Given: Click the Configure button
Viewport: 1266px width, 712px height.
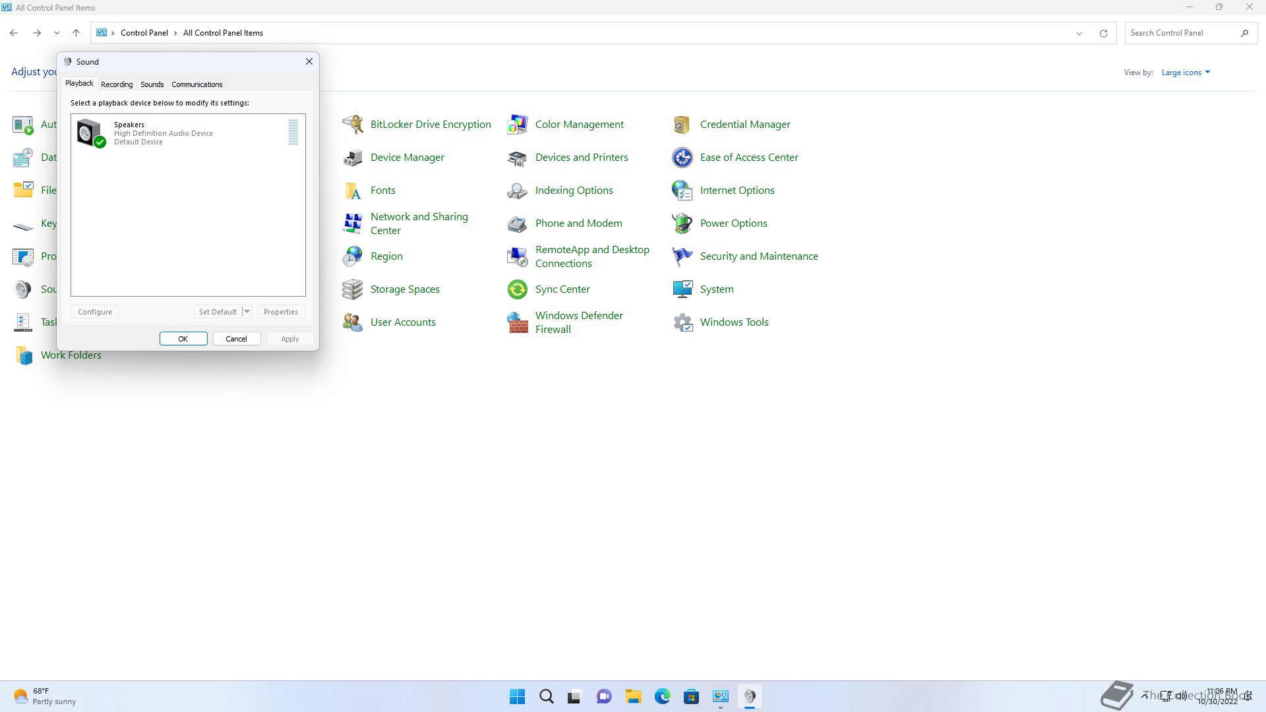Looking at the screenshot, I should click(x=95, y=312).
